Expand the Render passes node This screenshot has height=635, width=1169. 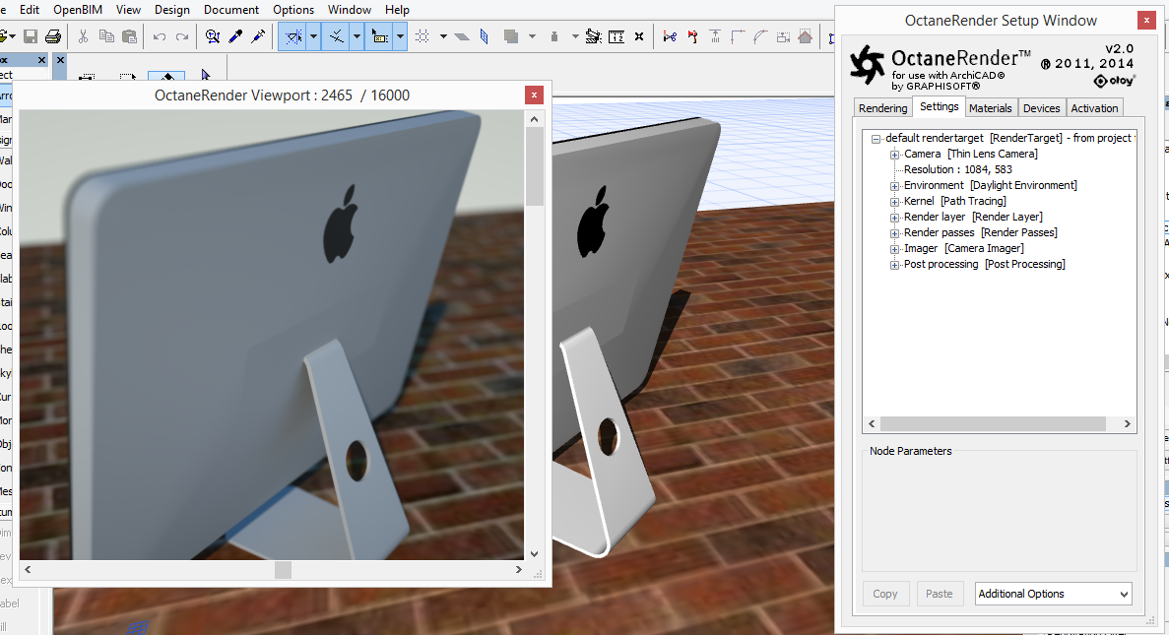pos(894,232)
